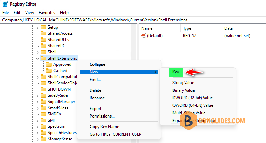Expand the Shell key

pyautogui.click(x=37, y=52)
